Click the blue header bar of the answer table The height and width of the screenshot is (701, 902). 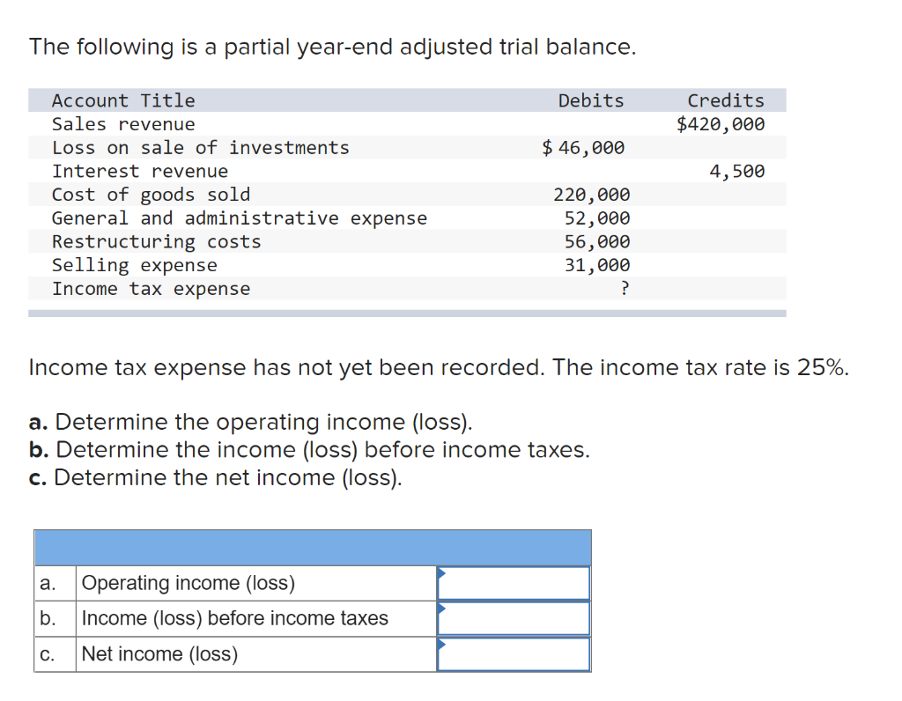click(313, 548)
